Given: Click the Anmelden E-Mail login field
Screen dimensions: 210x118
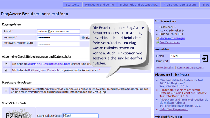Looking at the screenshot, I should coord(185,56).
